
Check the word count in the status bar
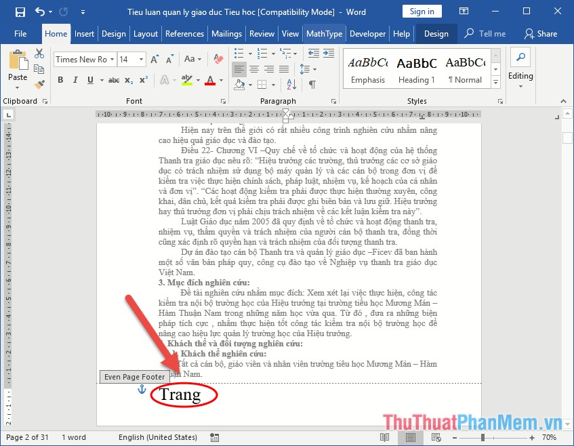(x=75, y=437)
